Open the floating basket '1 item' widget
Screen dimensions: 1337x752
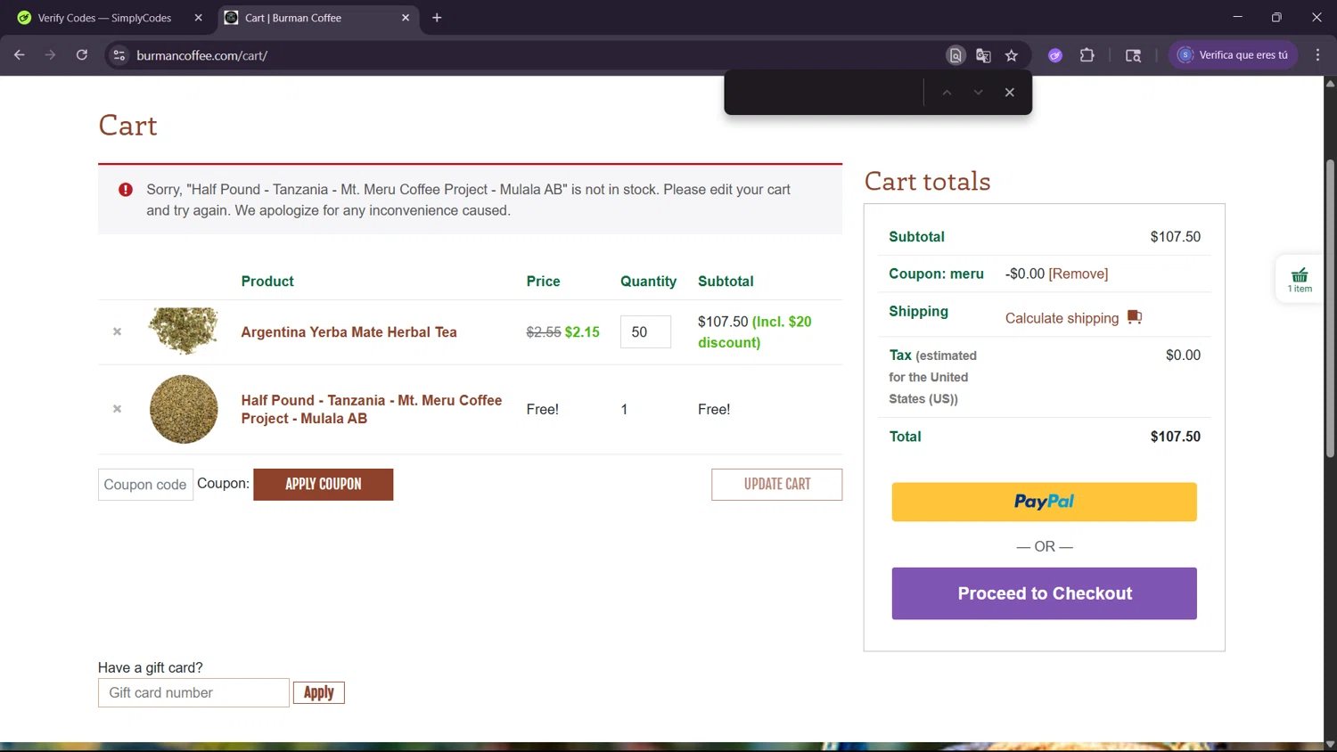point(1300,280)
